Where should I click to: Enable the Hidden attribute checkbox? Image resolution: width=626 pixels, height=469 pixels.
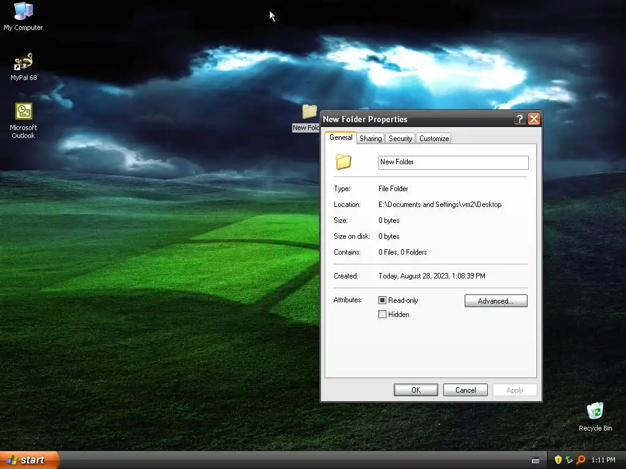(382, 314)
